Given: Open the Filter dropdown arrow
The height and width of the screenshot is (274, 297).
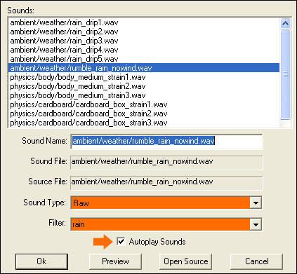Looking at the screenshot, I should coord(256,224).
